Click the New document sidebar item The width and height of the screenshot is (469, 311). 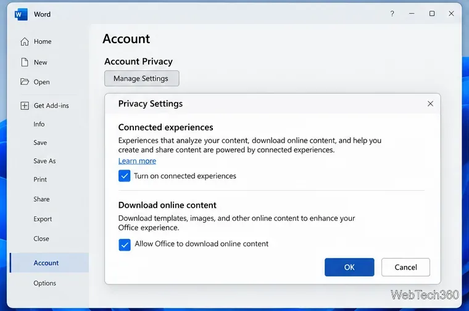tap(34, 62)
